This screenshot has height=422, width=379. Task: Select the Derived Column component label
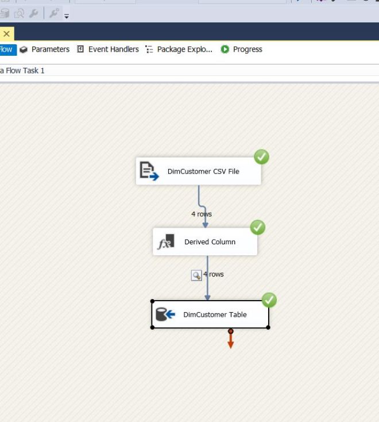click(x=210, y=242)
